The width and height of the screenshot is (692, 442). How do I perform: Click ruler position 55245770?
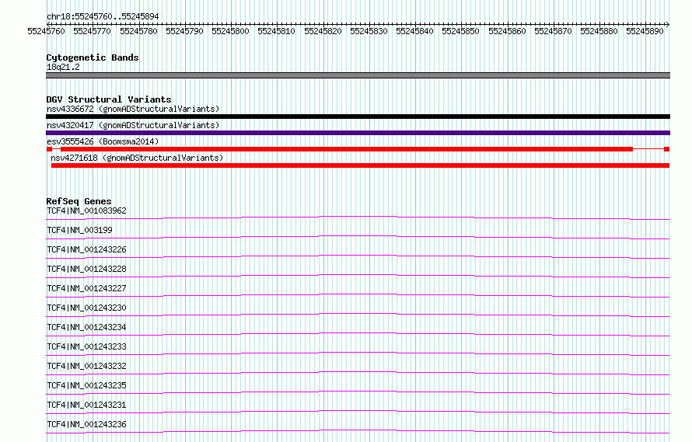click(x=92, y=31)
